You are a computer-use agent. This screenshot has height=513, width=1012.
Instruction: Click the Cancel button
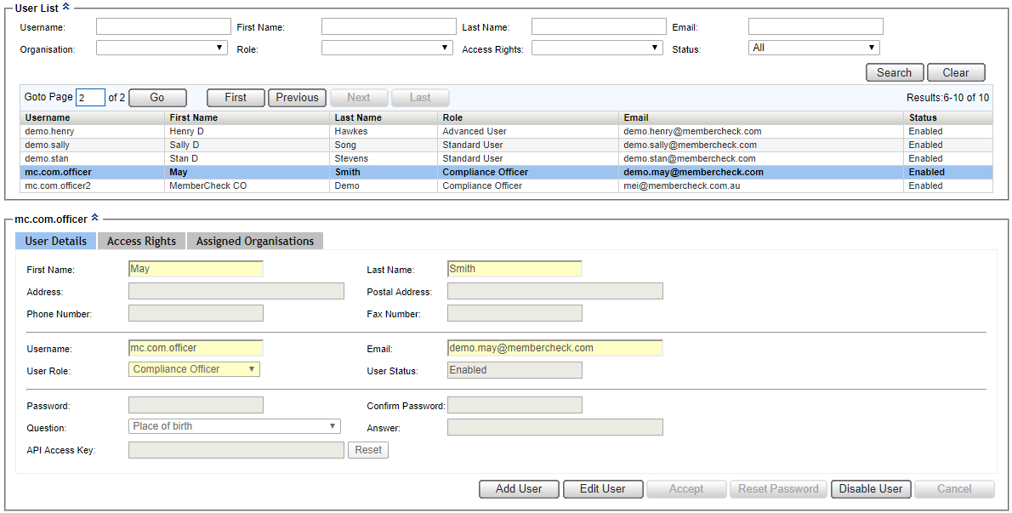pyautogui.click(x=954, y=489)
